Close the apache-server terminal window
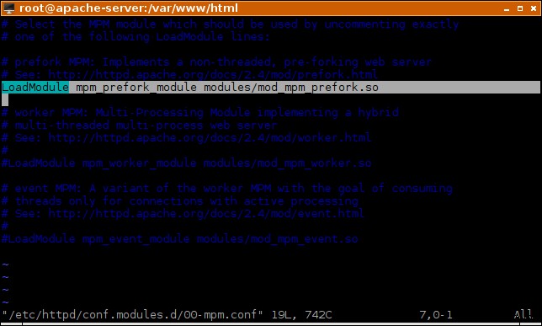Viewport: 542px width, 326px height. 534,8
